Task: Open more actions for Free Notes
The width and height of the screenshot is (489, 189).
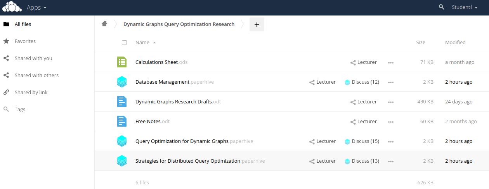Action: (x=391, y=122)
